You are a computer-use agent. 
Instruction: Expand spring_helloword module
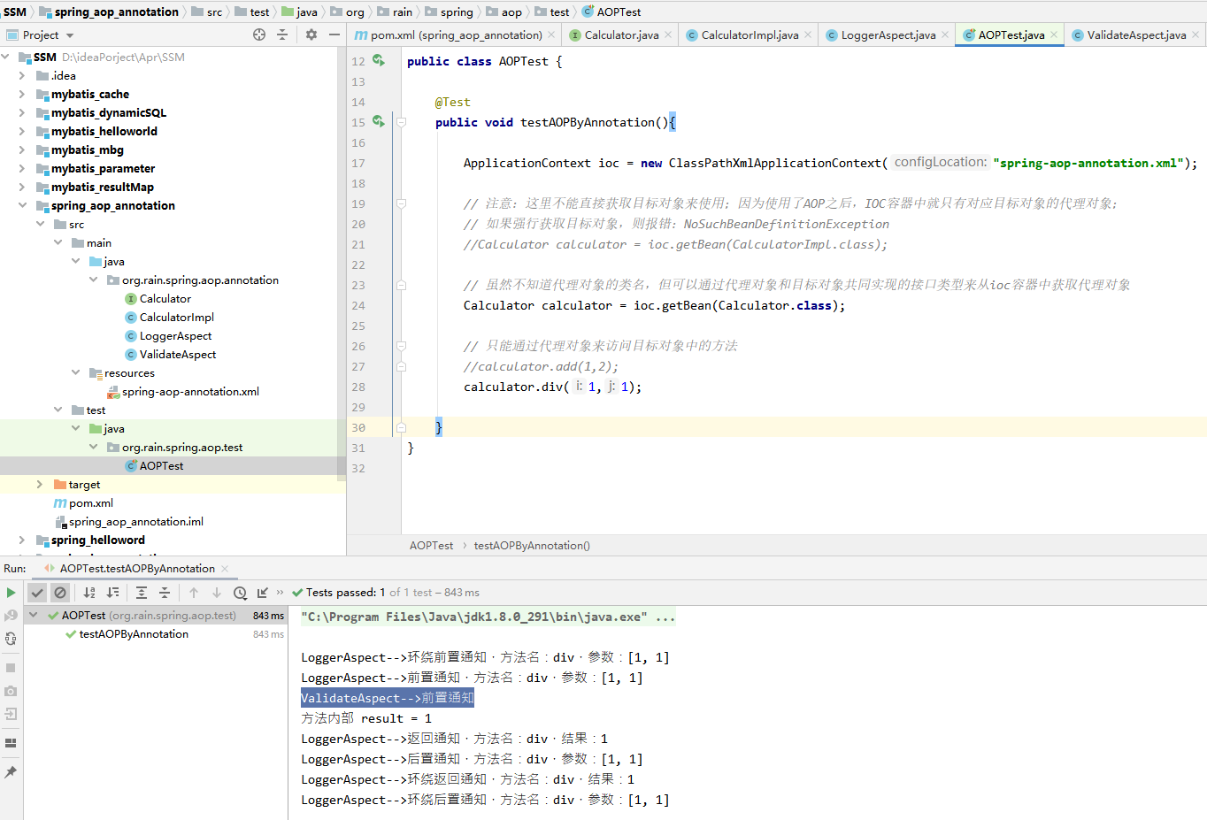click(x=21, y=540)
